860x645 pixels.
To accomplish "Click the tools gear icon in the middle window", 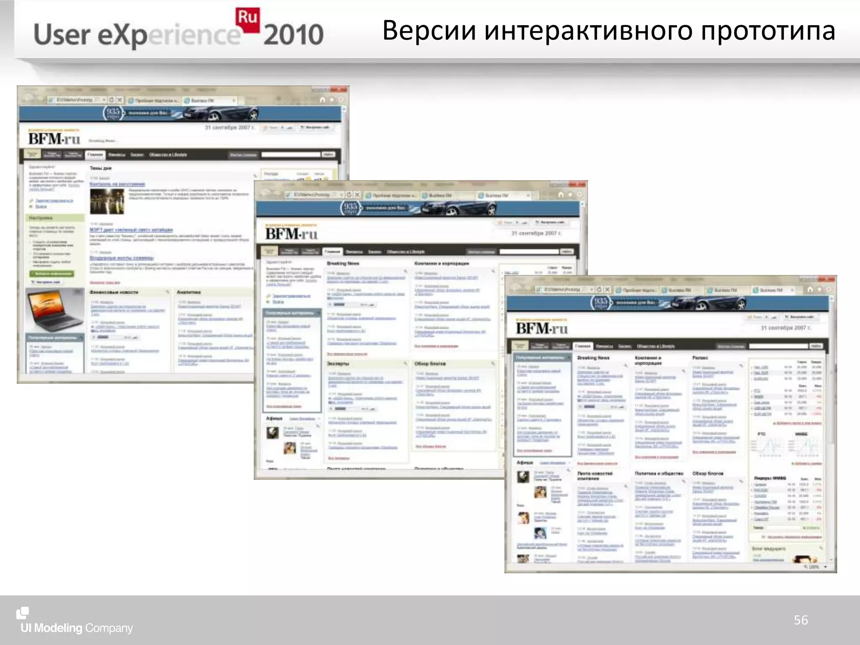I will tap(579, 194).
